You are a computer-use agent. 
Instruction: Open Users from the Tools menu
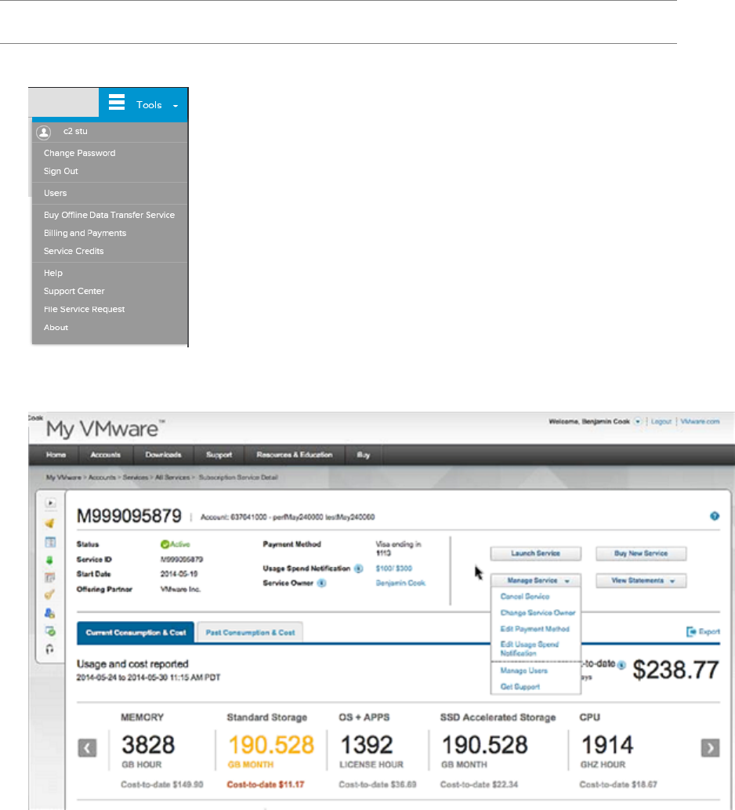[55, 193]
